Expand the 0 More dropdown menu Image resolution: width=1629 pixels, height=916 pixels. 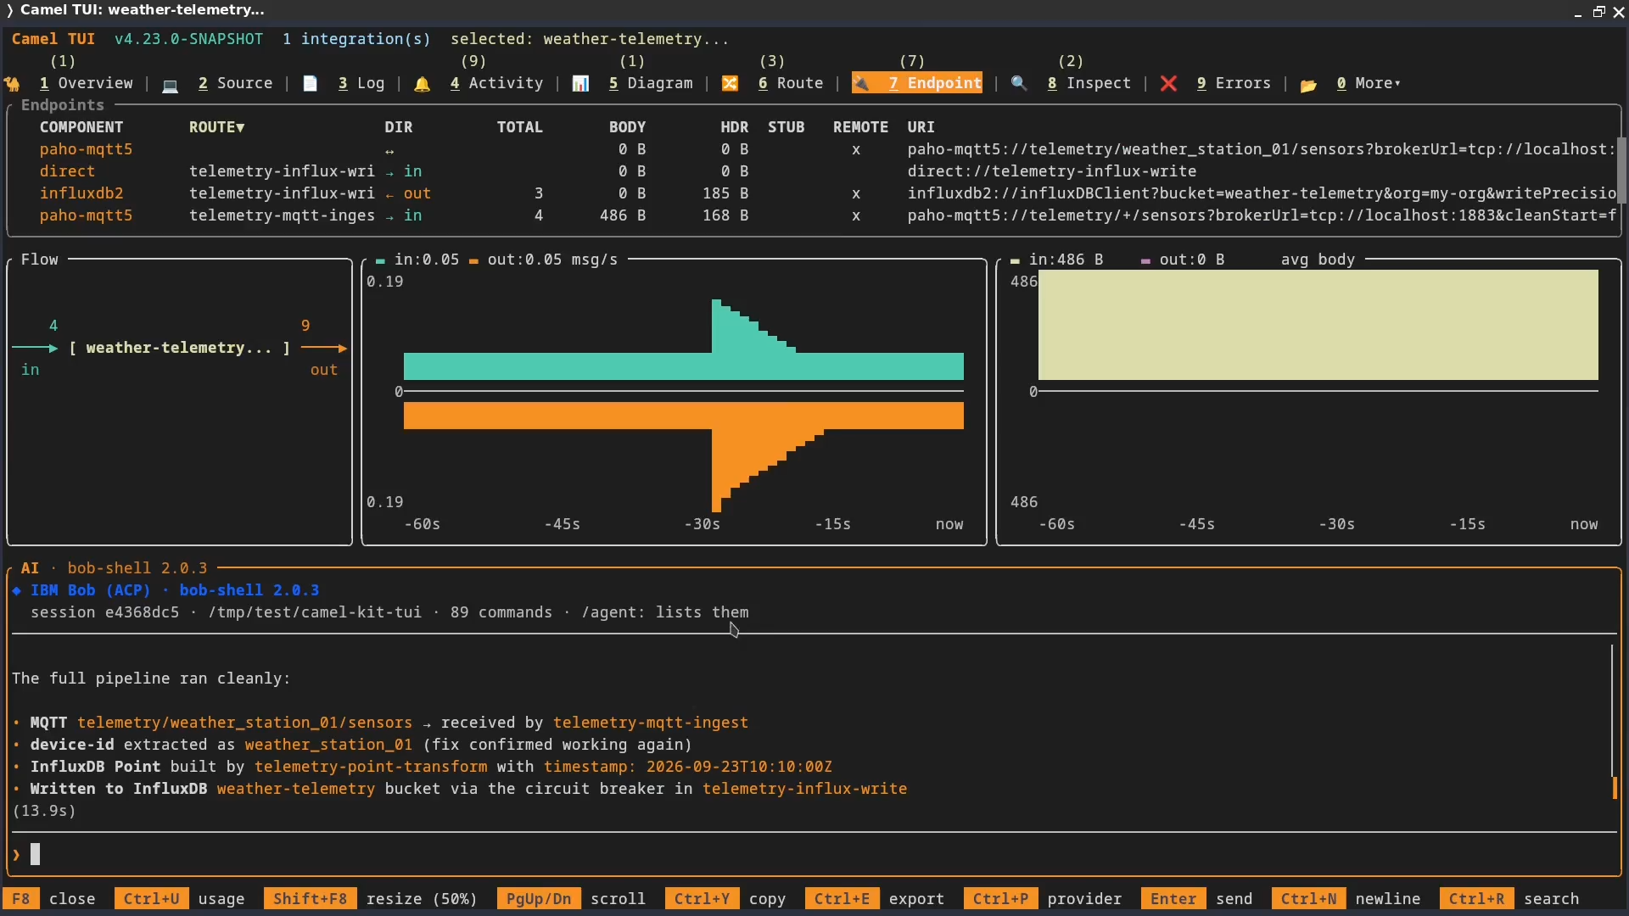(x=1369, y=83)
